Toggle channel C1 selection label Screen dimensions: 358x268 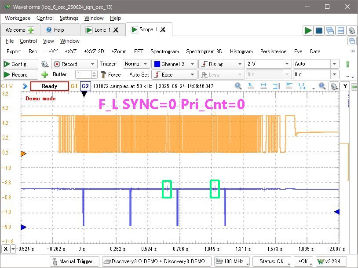tap(74, 86)
